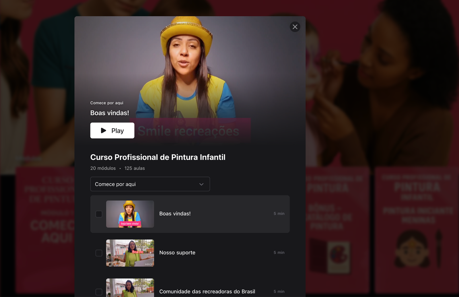Close the course modal with the X icon

pyautogui.click(x=295, y=27)
